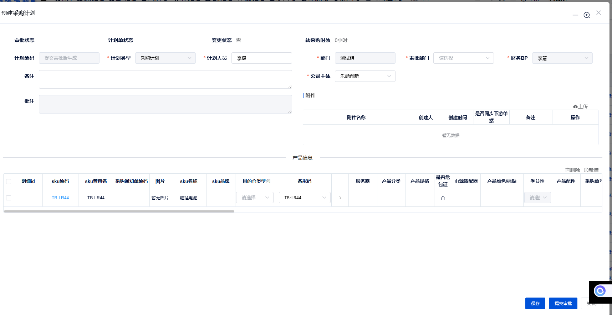Expand the 公司主体 dropdown showing 乐能创新
The width and height of the screenshot is (612, 315).
[x=365, y=76]
